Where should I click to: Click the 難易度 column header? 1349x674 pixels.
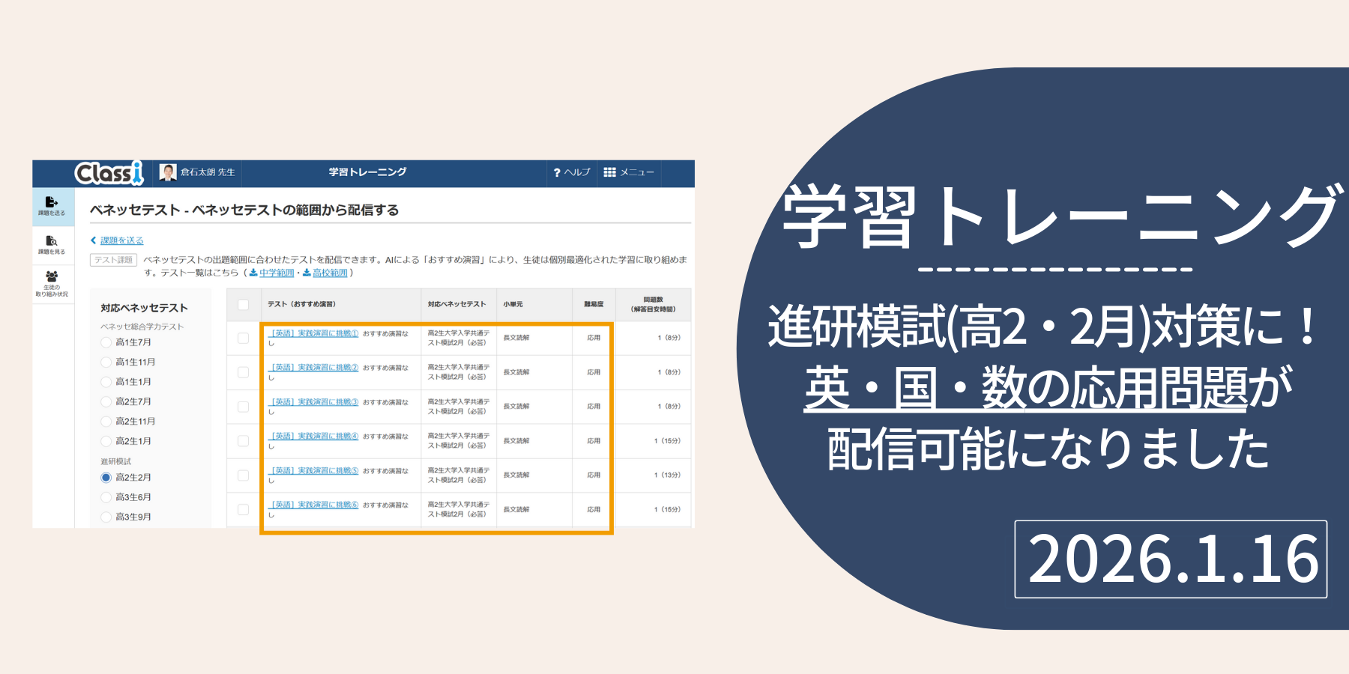(594, 304)
